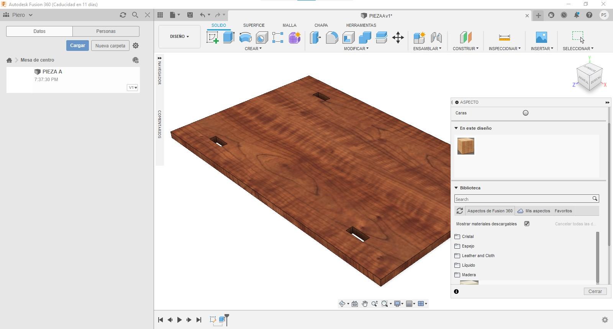Switch to the MALLA tab
The height and width of the screenshot is (329, 613).
[x=290, y=25]
